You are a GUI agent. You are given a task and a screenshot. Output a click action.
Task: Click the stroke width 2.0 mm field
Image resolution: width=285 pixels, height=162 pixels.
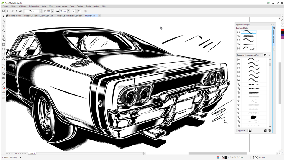pyautogui.click(x=63, y=11)
